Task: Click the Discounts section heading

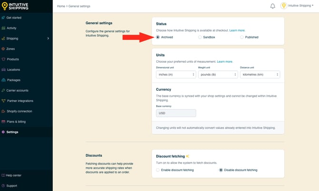Action: point(94,155)
